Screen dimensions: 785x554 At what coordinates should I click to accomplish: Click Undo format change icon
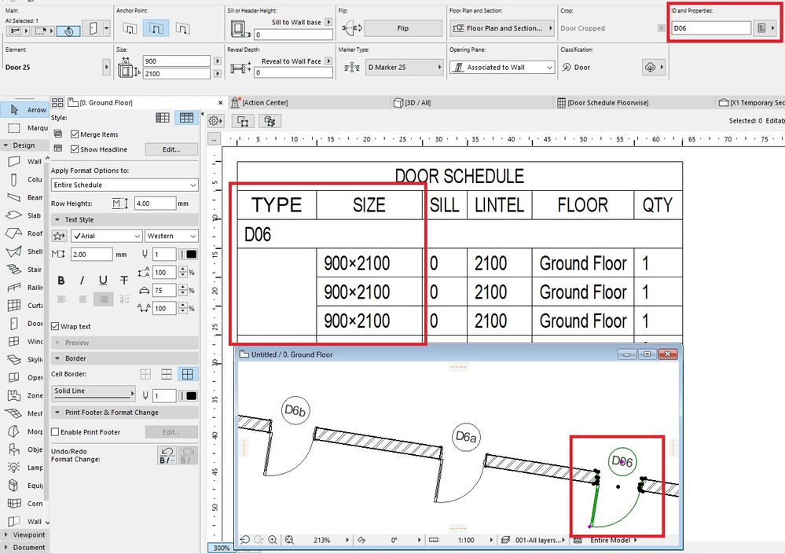point(167,456)
